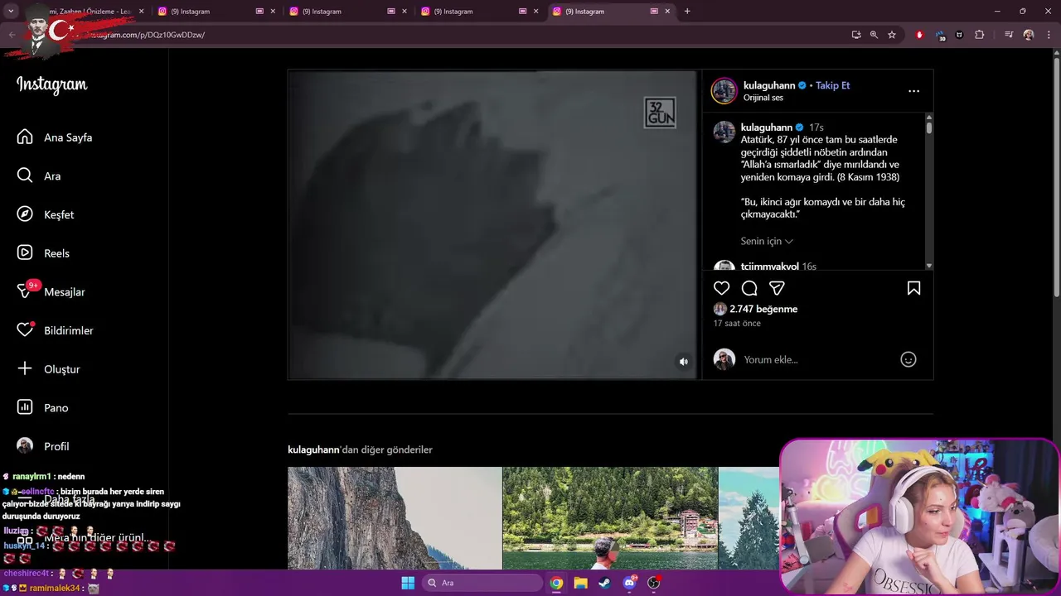Image resolution: width=1061 pixels, height=596 pixels.
Task: Switch to the second Instagram browser tab
Action: tap(216, 12)
